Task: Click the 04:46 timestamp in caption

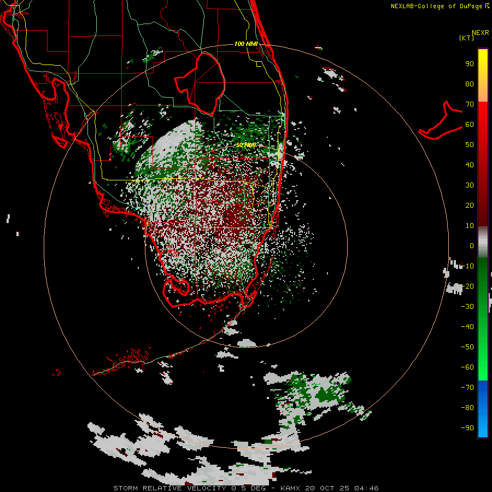Action: pos(366,488)
